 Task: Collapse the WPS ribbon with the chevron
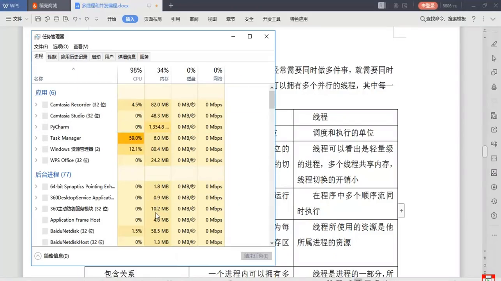[493, 19]
